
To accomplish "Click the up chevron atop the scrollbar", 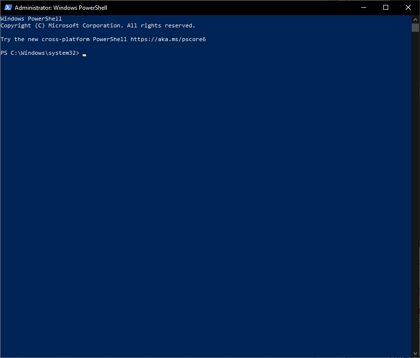I will click(415, 21).
